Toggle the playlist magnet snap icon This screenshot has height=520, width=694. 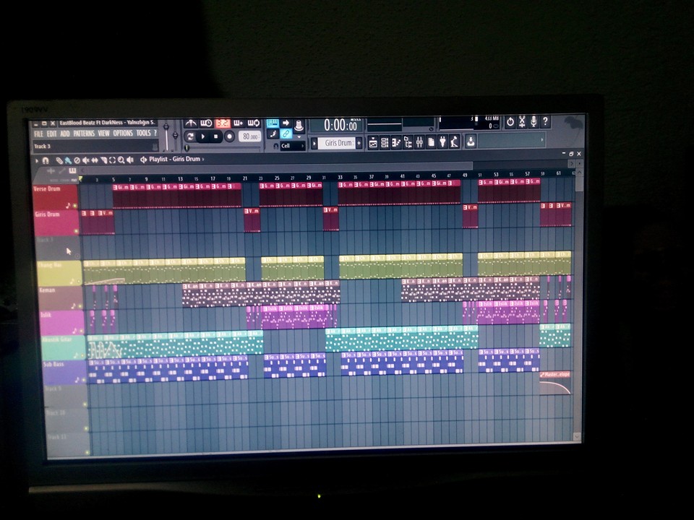pyautogui.click(x=45, y=160)
